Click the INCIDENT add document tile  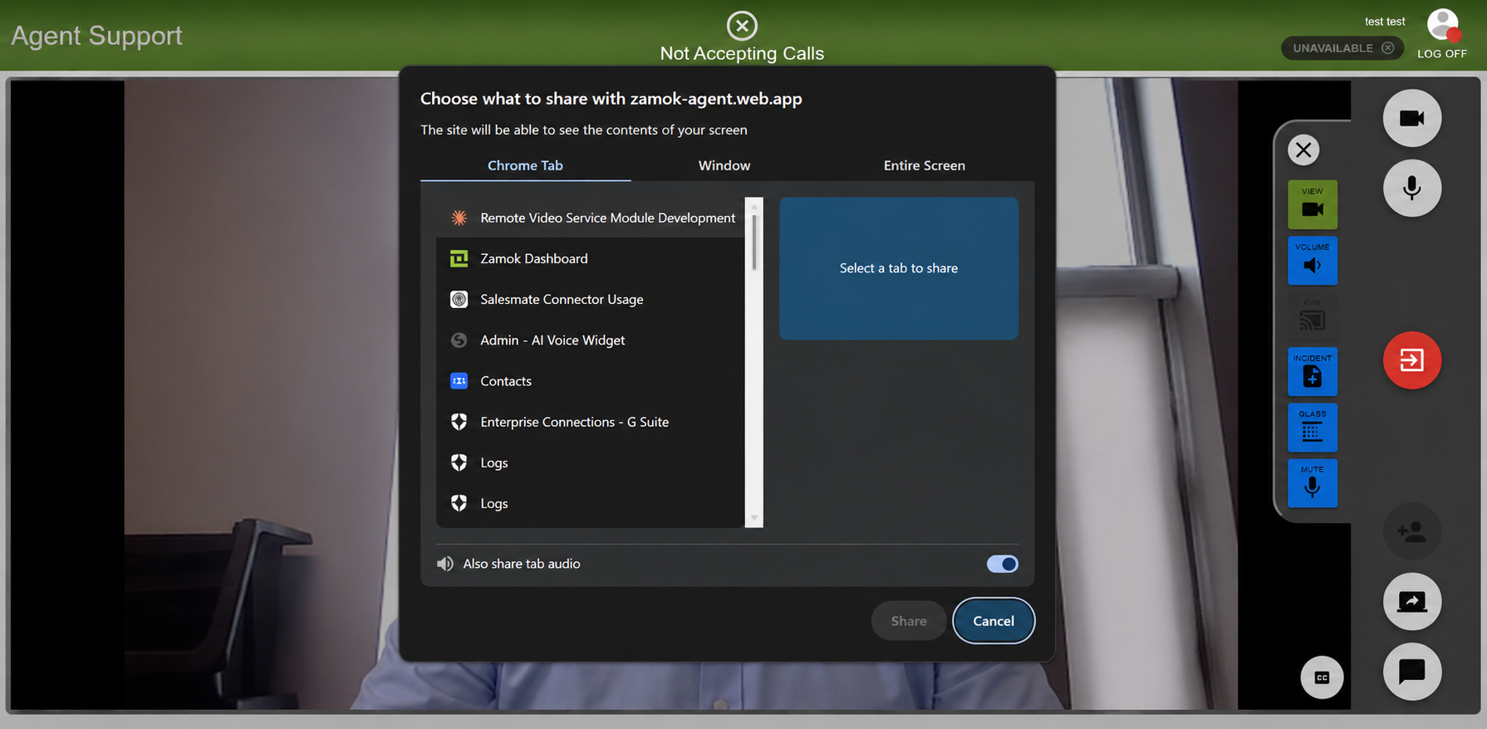1313,371
